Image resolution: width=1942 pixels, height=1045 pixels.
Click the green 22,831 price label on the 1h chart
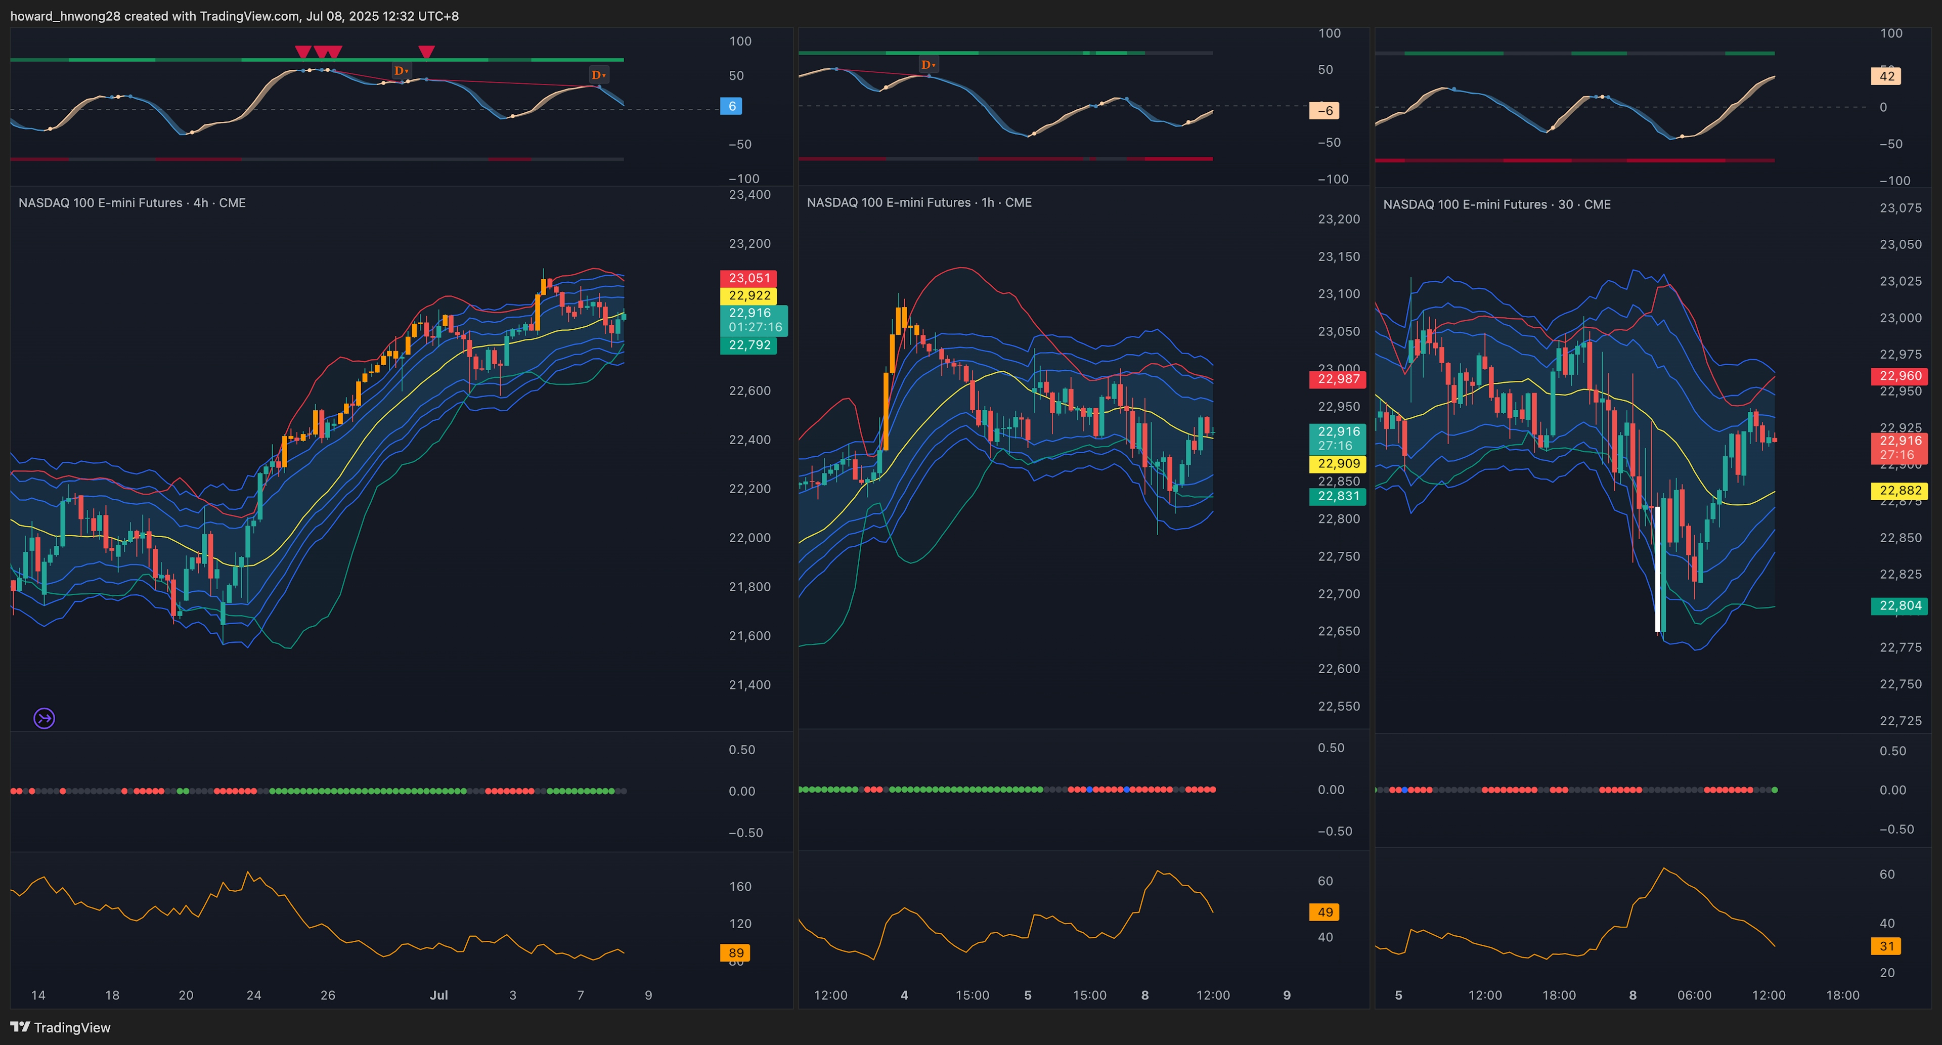tap(1337, 496)
